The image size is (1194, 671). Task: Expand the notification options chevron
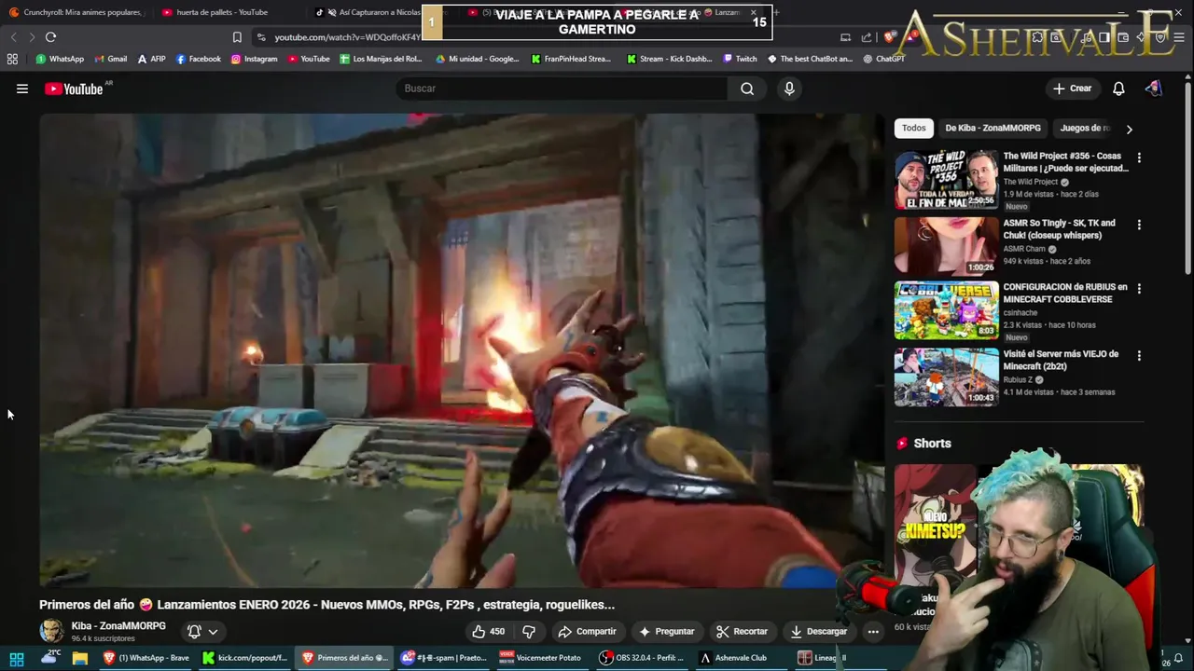(213, 631)
